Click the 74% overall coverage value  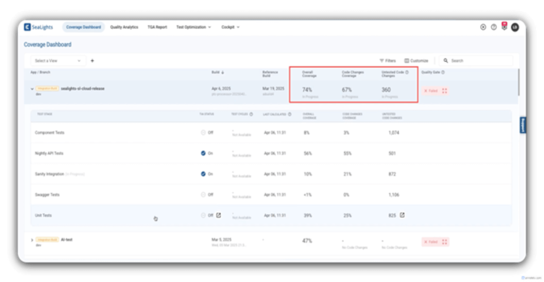click(307, 90)
